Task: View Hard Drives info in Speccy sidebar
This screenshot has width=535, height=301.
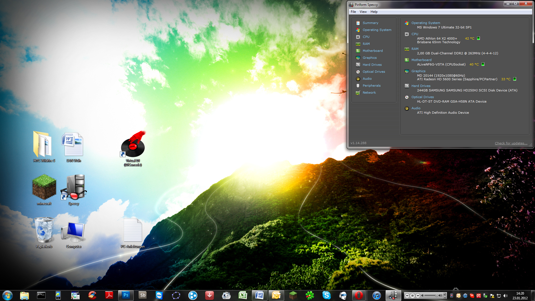Action: (x=372, y=64)
